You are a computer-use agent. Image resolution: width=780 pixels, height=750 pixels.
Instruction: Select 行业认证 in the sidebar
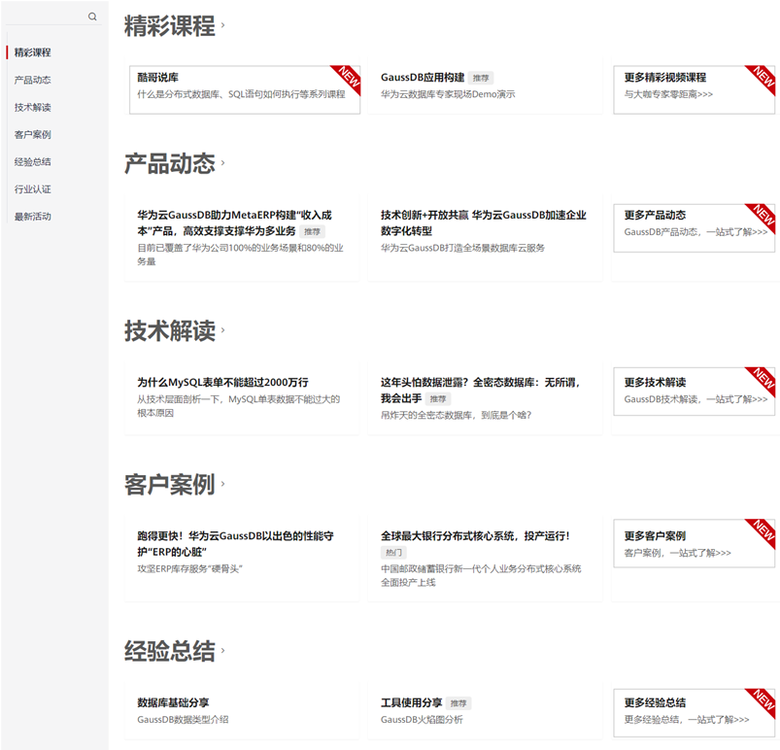(32, 189)
